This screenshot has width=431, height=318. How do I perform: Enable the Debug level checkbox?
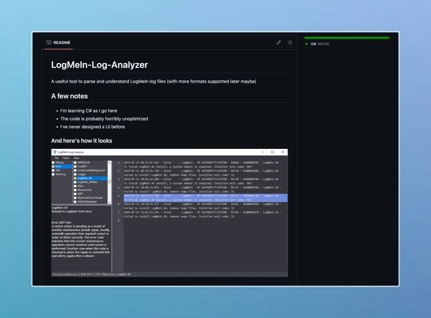(53, 163)
